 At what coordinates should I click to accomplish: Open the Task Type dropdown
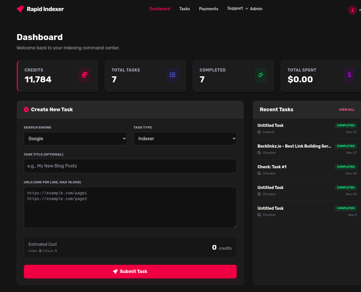point(185,138)
